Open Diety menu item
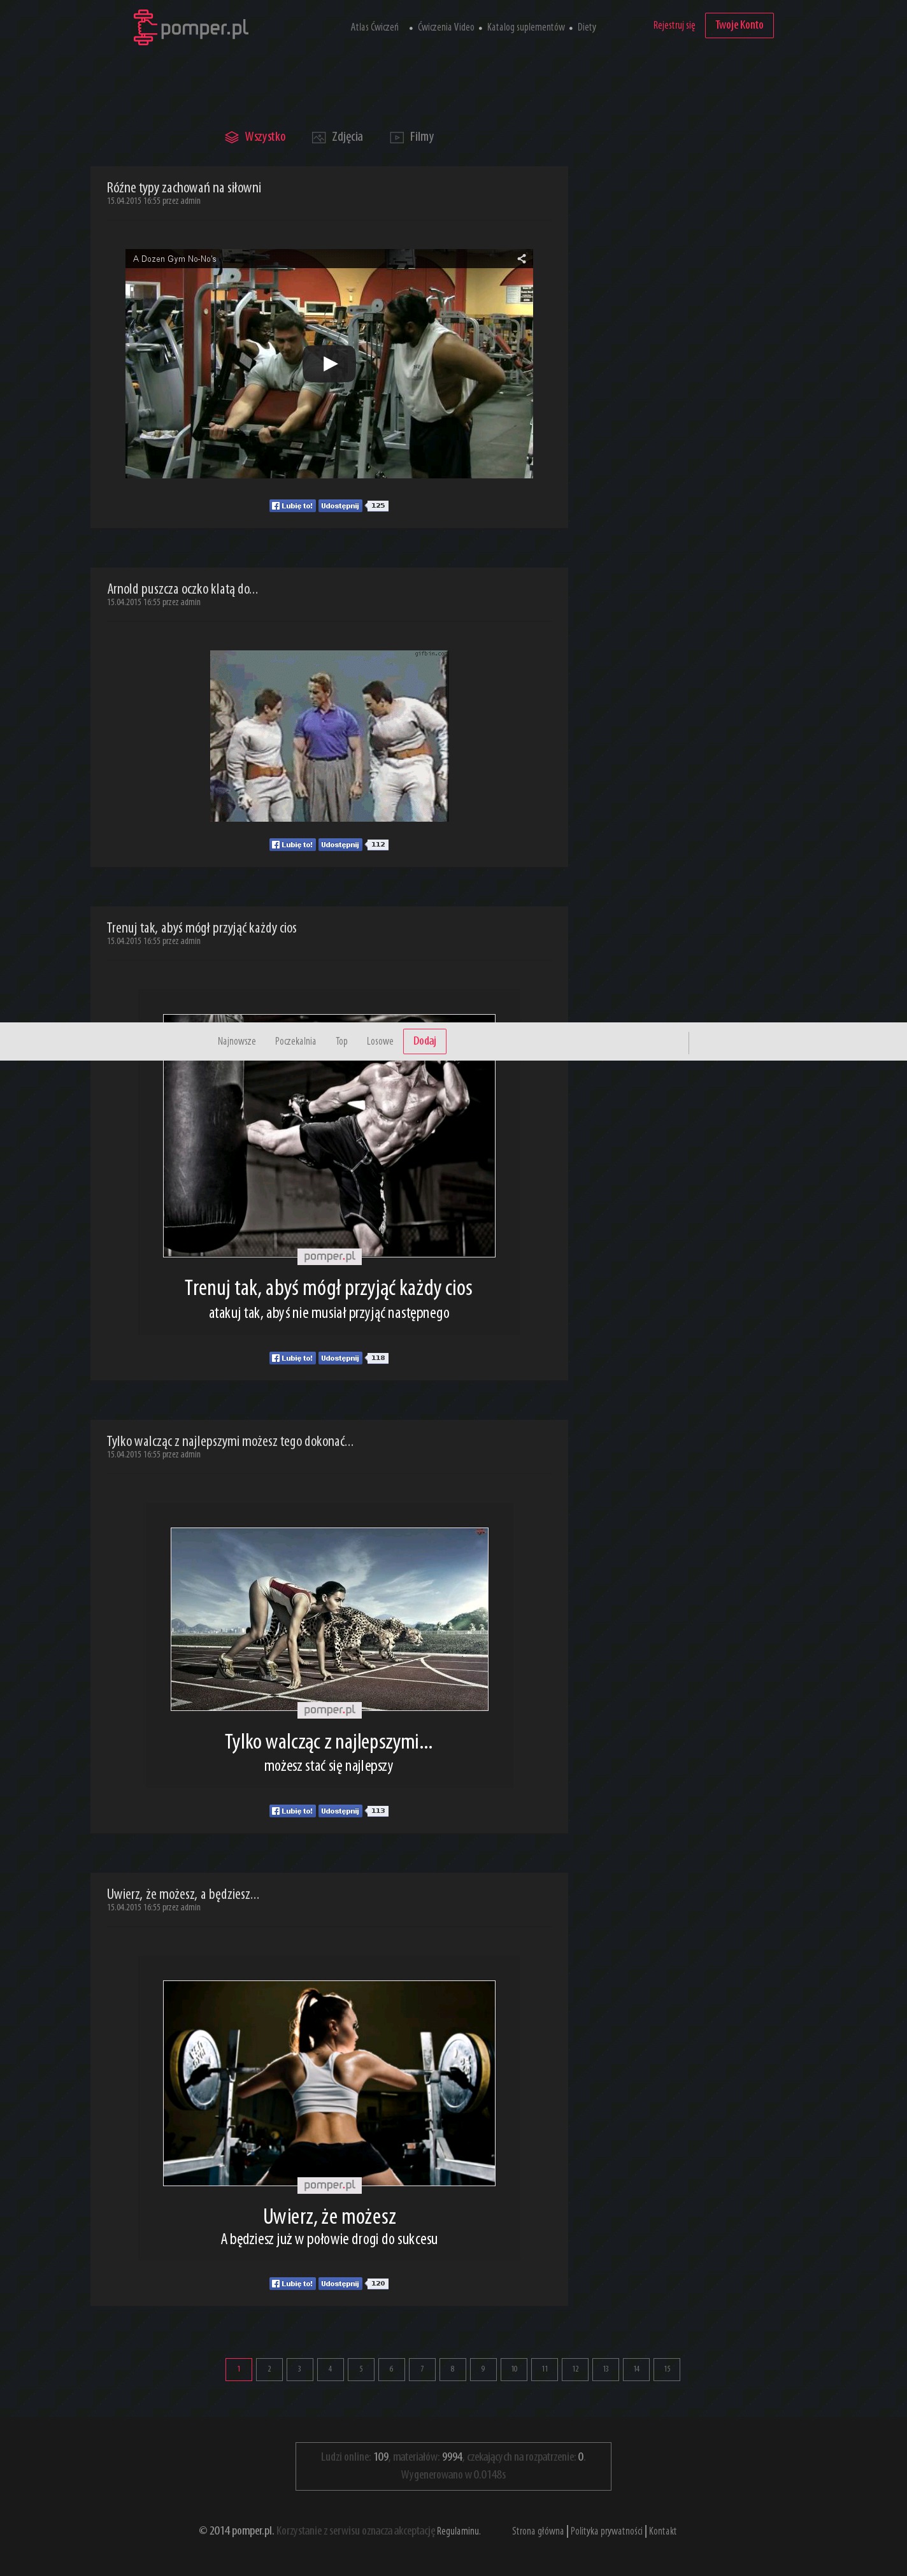 coord(587,27)
